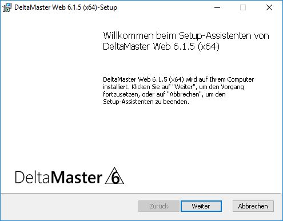Continue the installation with Weiter
Screen dimensions: 283x221
201,206
